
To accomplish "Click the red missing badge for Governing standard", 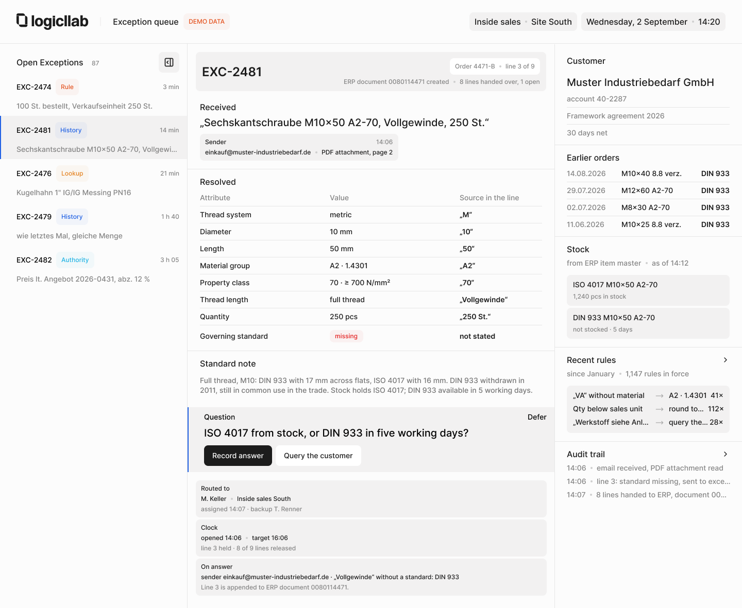I will click(346, 336).
